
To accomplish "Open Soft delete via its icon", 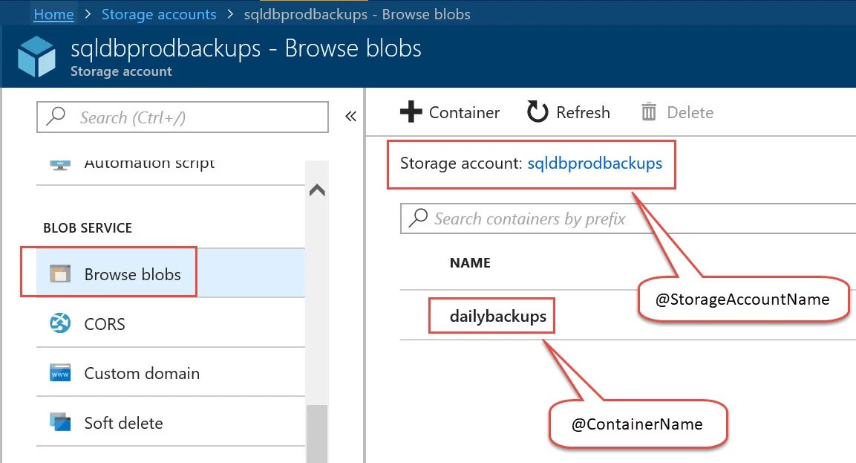I will coord(60,422).
